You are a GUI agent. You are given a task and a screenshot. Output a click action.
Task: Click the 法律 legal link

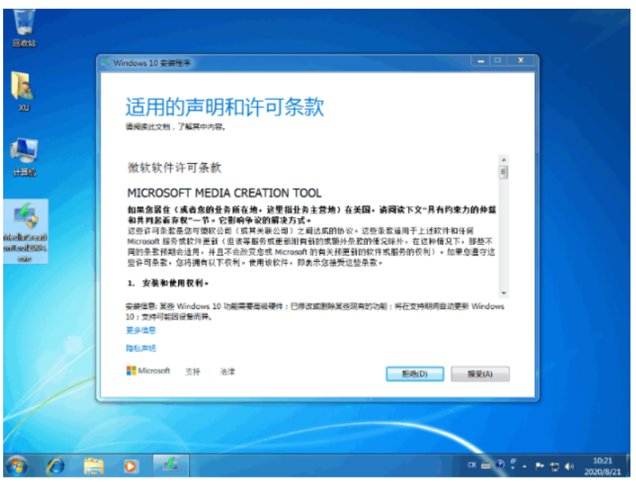pos(228,371)
